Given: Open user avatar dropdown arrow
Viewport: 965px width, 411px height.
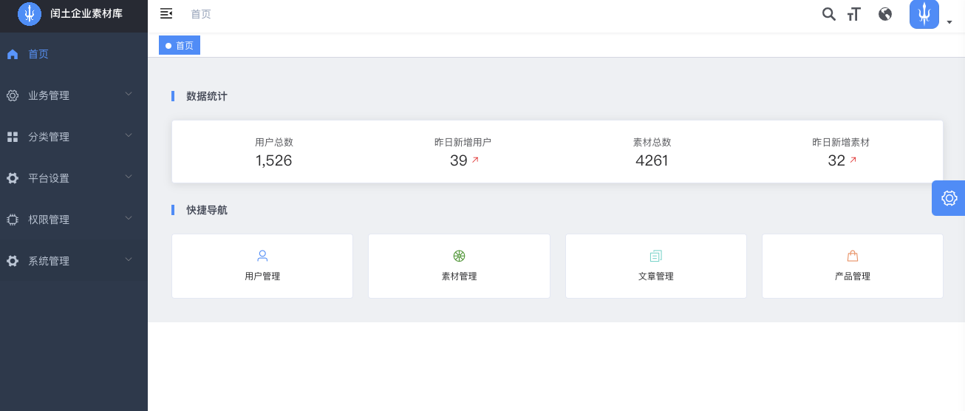Looking at the screenshot, I should click(949, 23).
